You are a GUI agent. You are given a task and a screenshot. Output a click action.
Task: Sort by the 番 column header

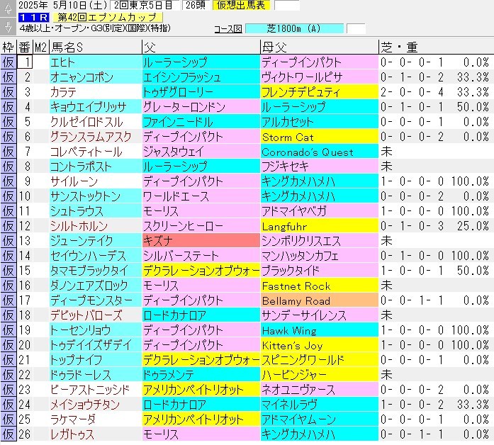coord(25,47)
